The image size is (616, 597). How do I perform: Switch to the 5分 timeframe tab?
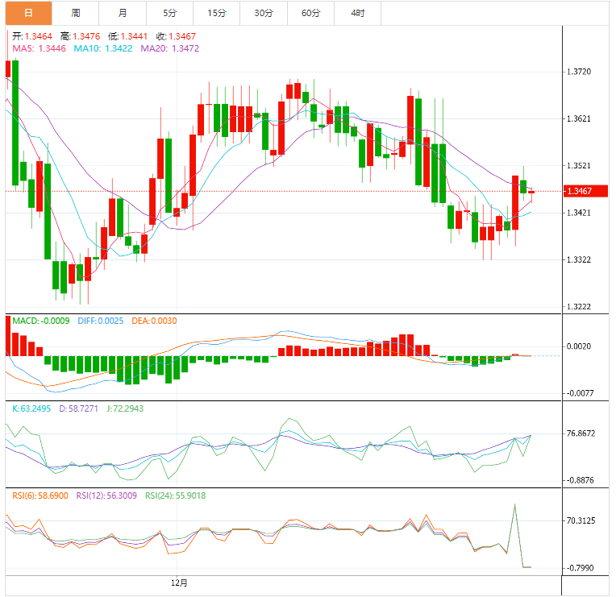click(x=170, y=13)
